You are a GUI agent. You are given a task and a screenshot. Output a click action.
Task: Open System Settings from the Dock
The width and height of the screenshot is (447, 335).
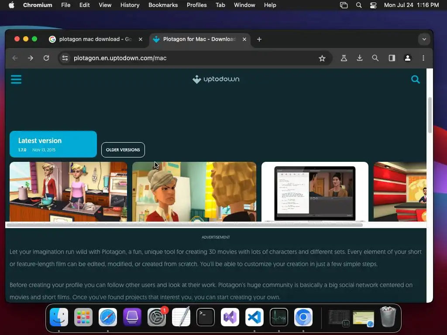[x=157, y=317]
